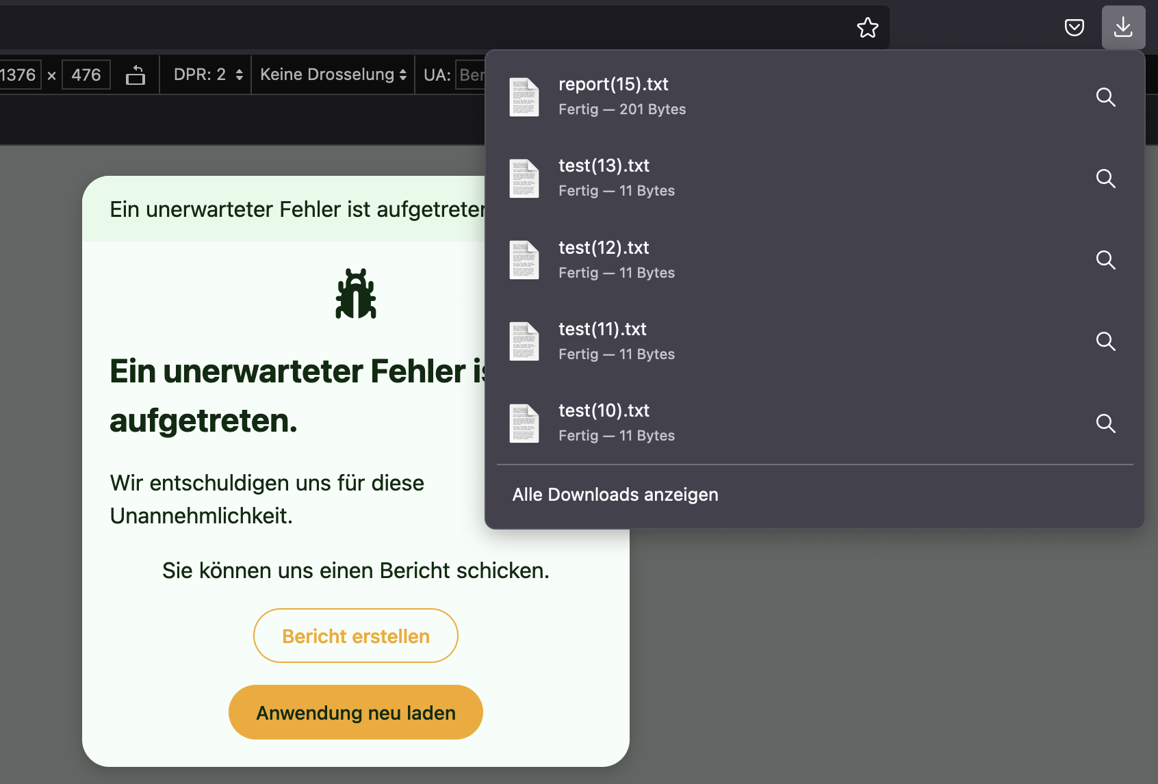Save the page to Pocket
The height and width of the screenshot is (784, 1158).
pyautogui.click(x=1075, y=27)
